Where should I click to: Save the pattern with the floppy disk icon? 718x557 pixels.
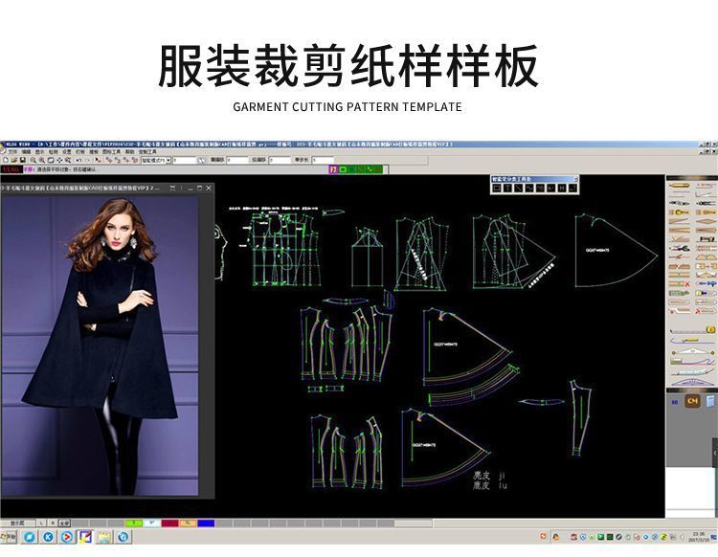click(x=22, y=160)
